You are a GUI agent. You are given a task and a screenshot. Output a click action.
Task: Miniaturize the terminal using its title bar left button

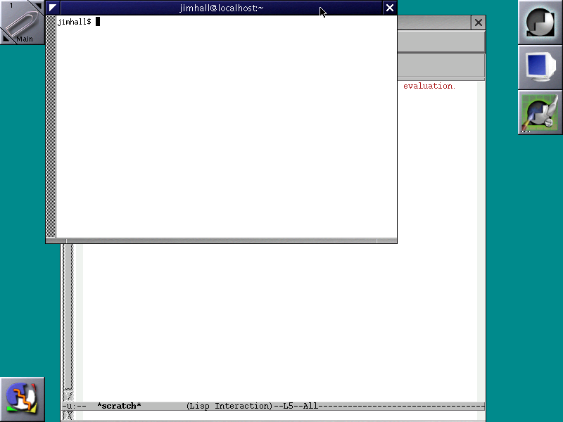pyautogui.click(x=53, y=8)
